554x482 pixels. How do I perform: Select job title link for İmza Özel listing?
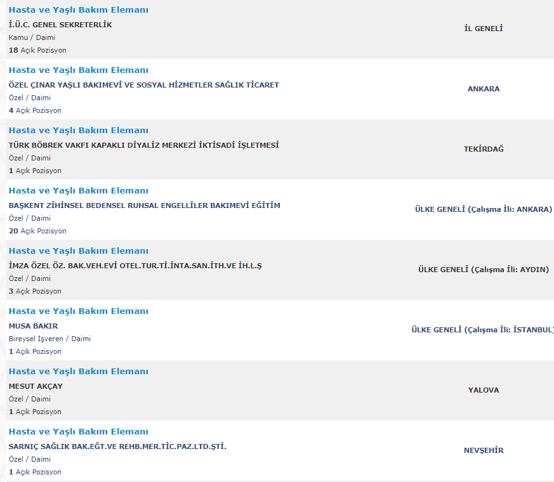[x=79, y=251]
